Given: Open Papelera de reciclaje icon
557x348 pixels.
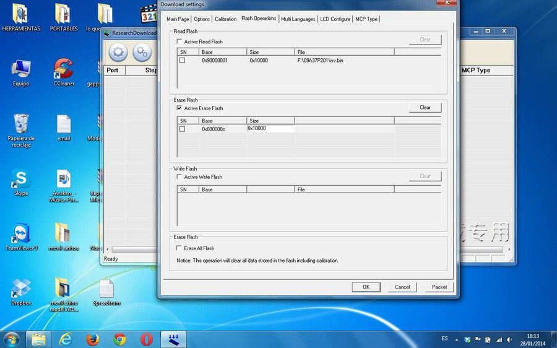Looking at the screenshot, I should [x=21, y=131].
